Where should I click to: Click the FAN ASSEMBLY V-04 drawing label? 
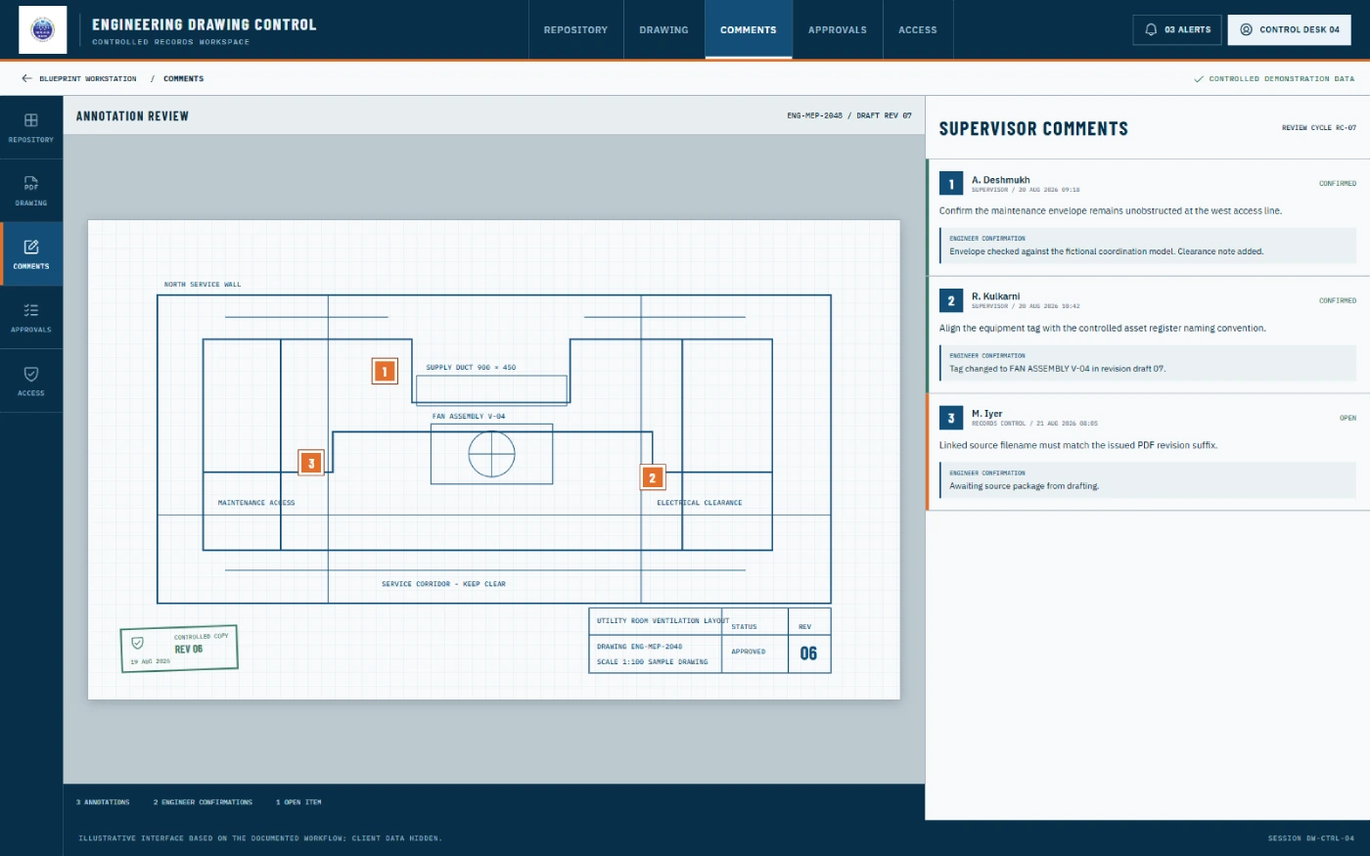pos(469,417)
